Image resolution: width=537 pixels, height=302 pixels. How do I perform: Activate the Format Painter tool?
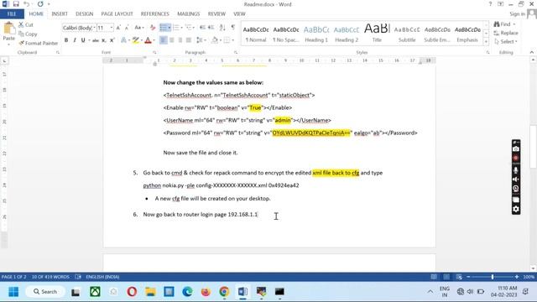39,43
